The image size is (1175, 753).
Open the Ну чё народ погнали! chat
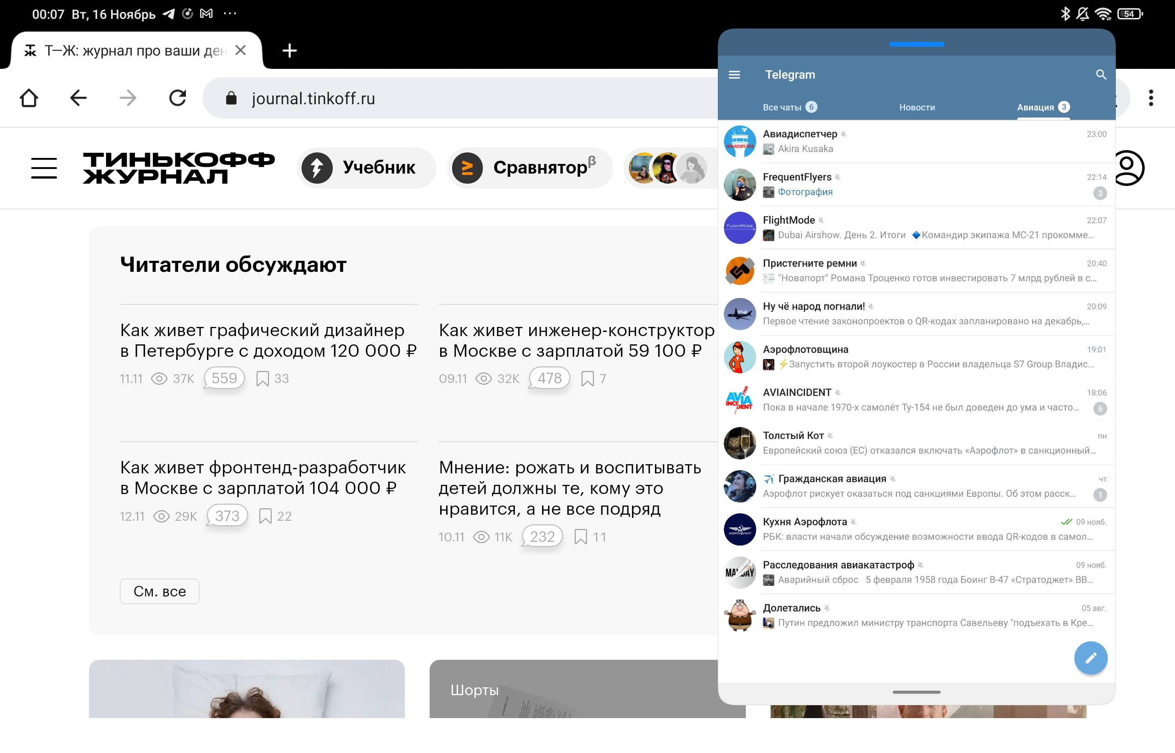click(x=917, y=314)
